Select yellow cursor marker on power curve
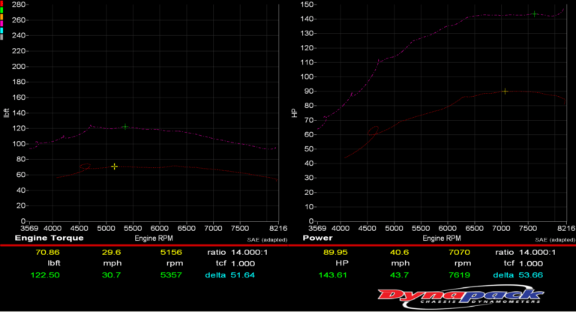This screenshot has height=312, width=576. (x=505, y=91)
